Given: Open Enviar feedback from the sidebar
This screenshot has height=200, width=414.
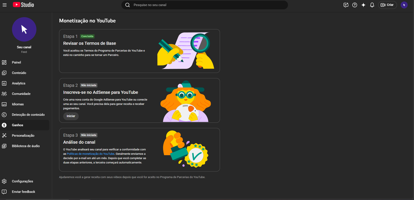Looking at the screenshot, I should tap(25, 192).
